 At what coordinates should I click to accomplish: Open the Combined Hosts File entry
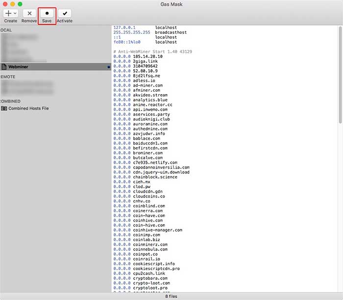28,108
